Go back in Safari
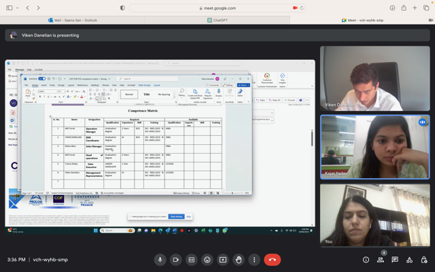The height and width of the screenshot is (272, 435). pos(27,7)
